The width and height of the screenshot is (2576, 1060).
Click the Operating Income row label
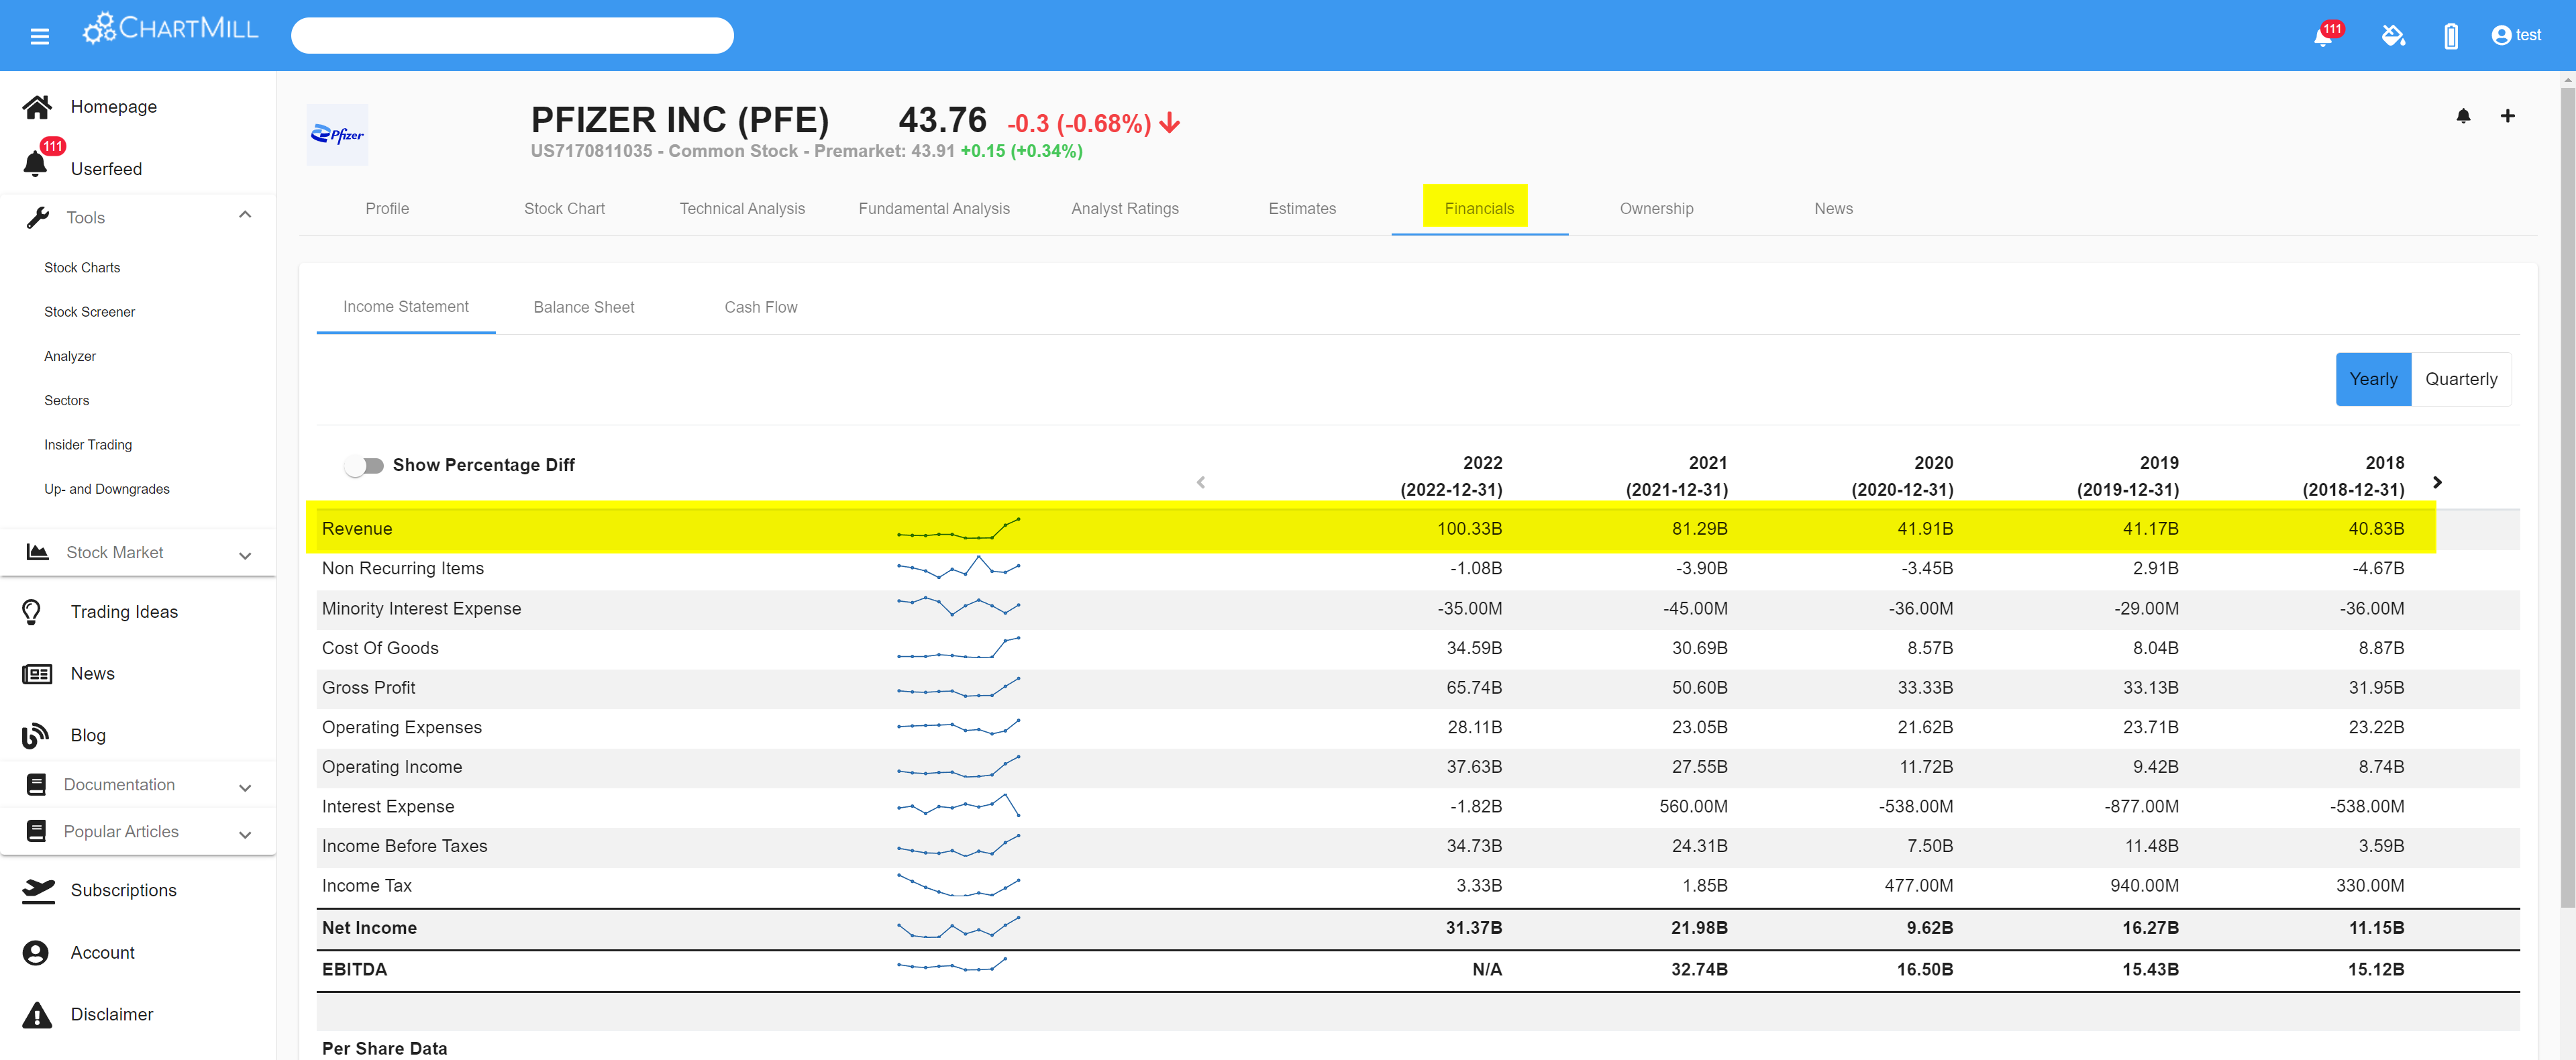pyautogui.click(x=392, y=767)
